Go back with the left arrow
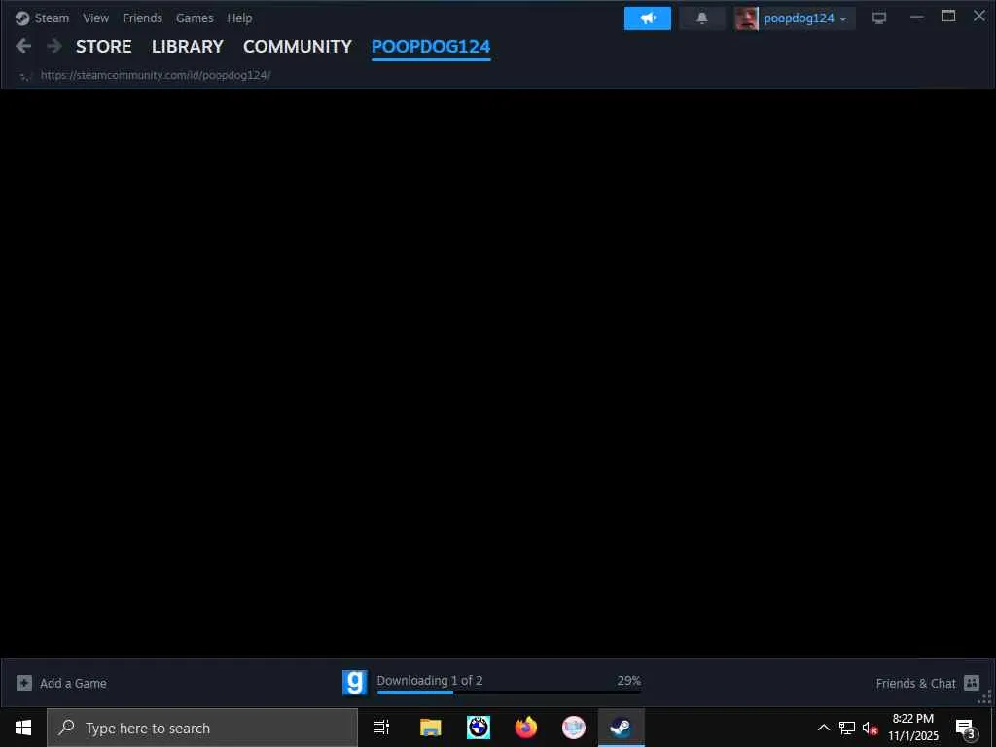The height and width of the screenshot is (747, 996). (x=23, y=46)
